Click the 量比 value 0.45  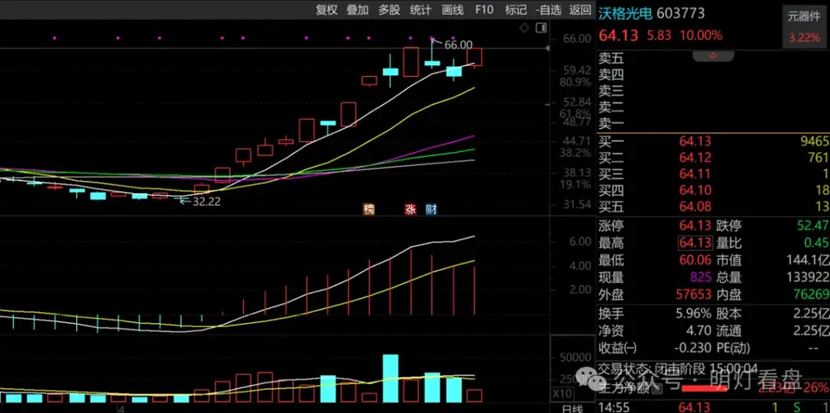click(x=817, y=243)
